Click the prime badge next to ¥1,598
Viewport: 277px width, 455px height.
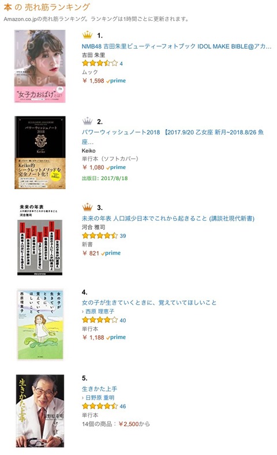116,80
